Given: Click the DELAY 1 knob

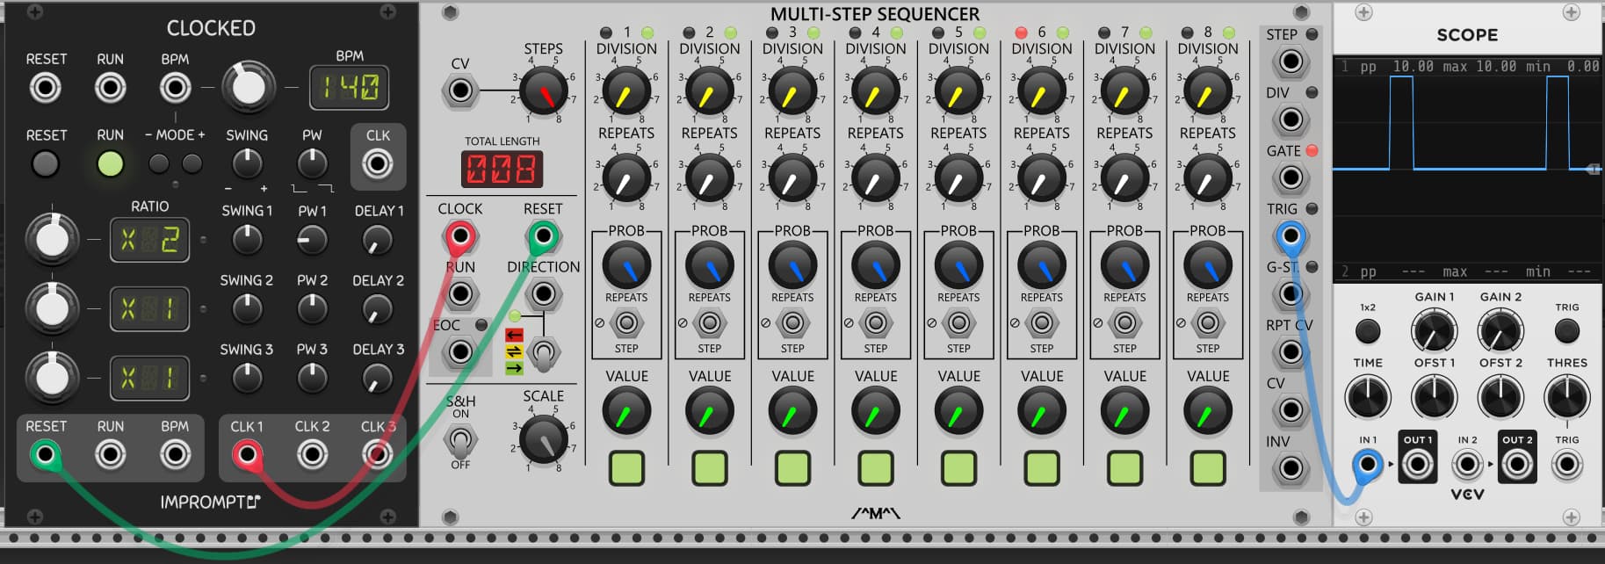Looking at the screenshot, I should 378,239.
